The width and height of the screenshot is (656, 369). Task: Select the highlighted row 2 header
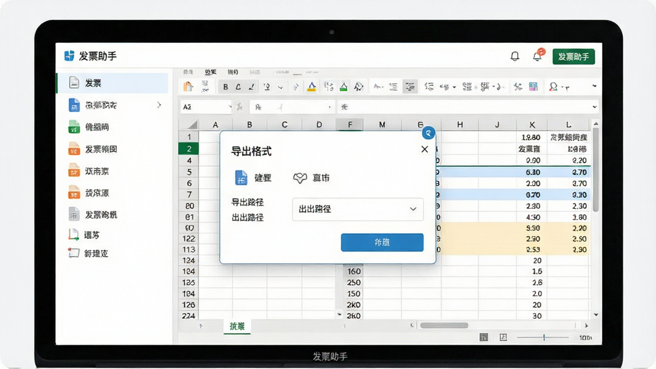(189, 149)
